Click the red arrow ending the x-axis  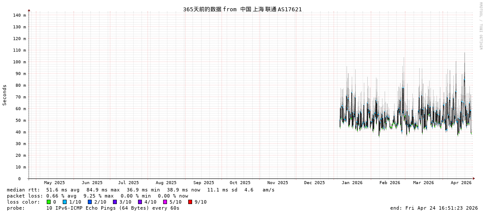pyautogui.click(x=474, y=178)
